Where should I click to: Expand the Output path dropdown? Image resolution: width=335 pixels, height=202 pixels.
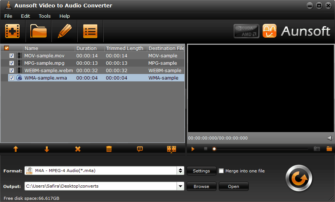[180, 186]
